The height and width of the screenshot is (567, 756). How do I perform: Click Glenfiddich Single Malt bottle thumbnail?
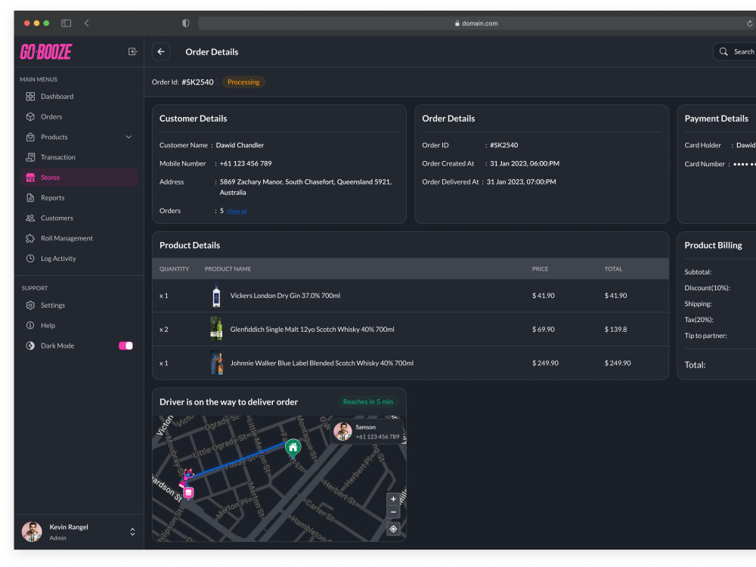(216, 329)
